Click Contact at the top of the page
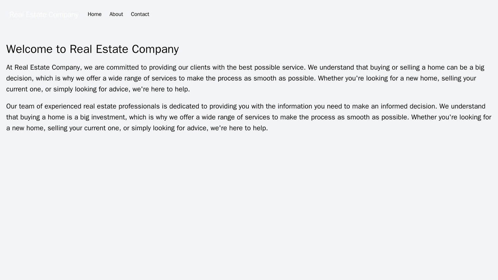 pos(140,14)
